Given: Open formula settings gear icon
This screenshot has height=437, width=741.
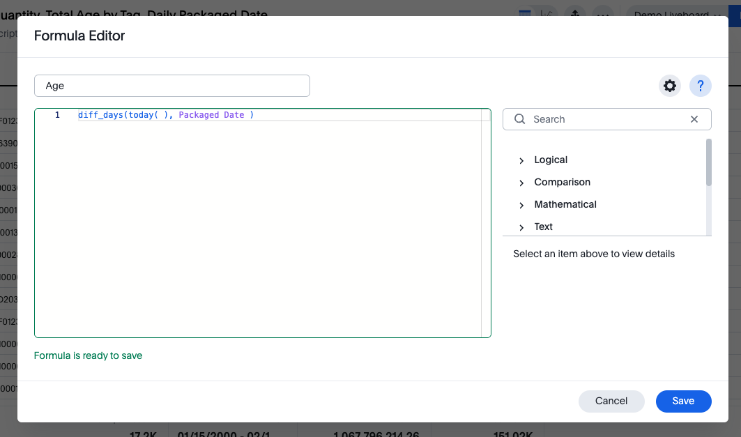Looking at the screenshot, I should coord(670,86).
